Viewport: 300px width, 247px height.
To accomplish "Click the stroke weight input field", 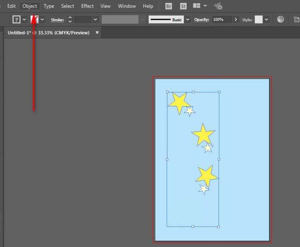I will coord(83,19).
